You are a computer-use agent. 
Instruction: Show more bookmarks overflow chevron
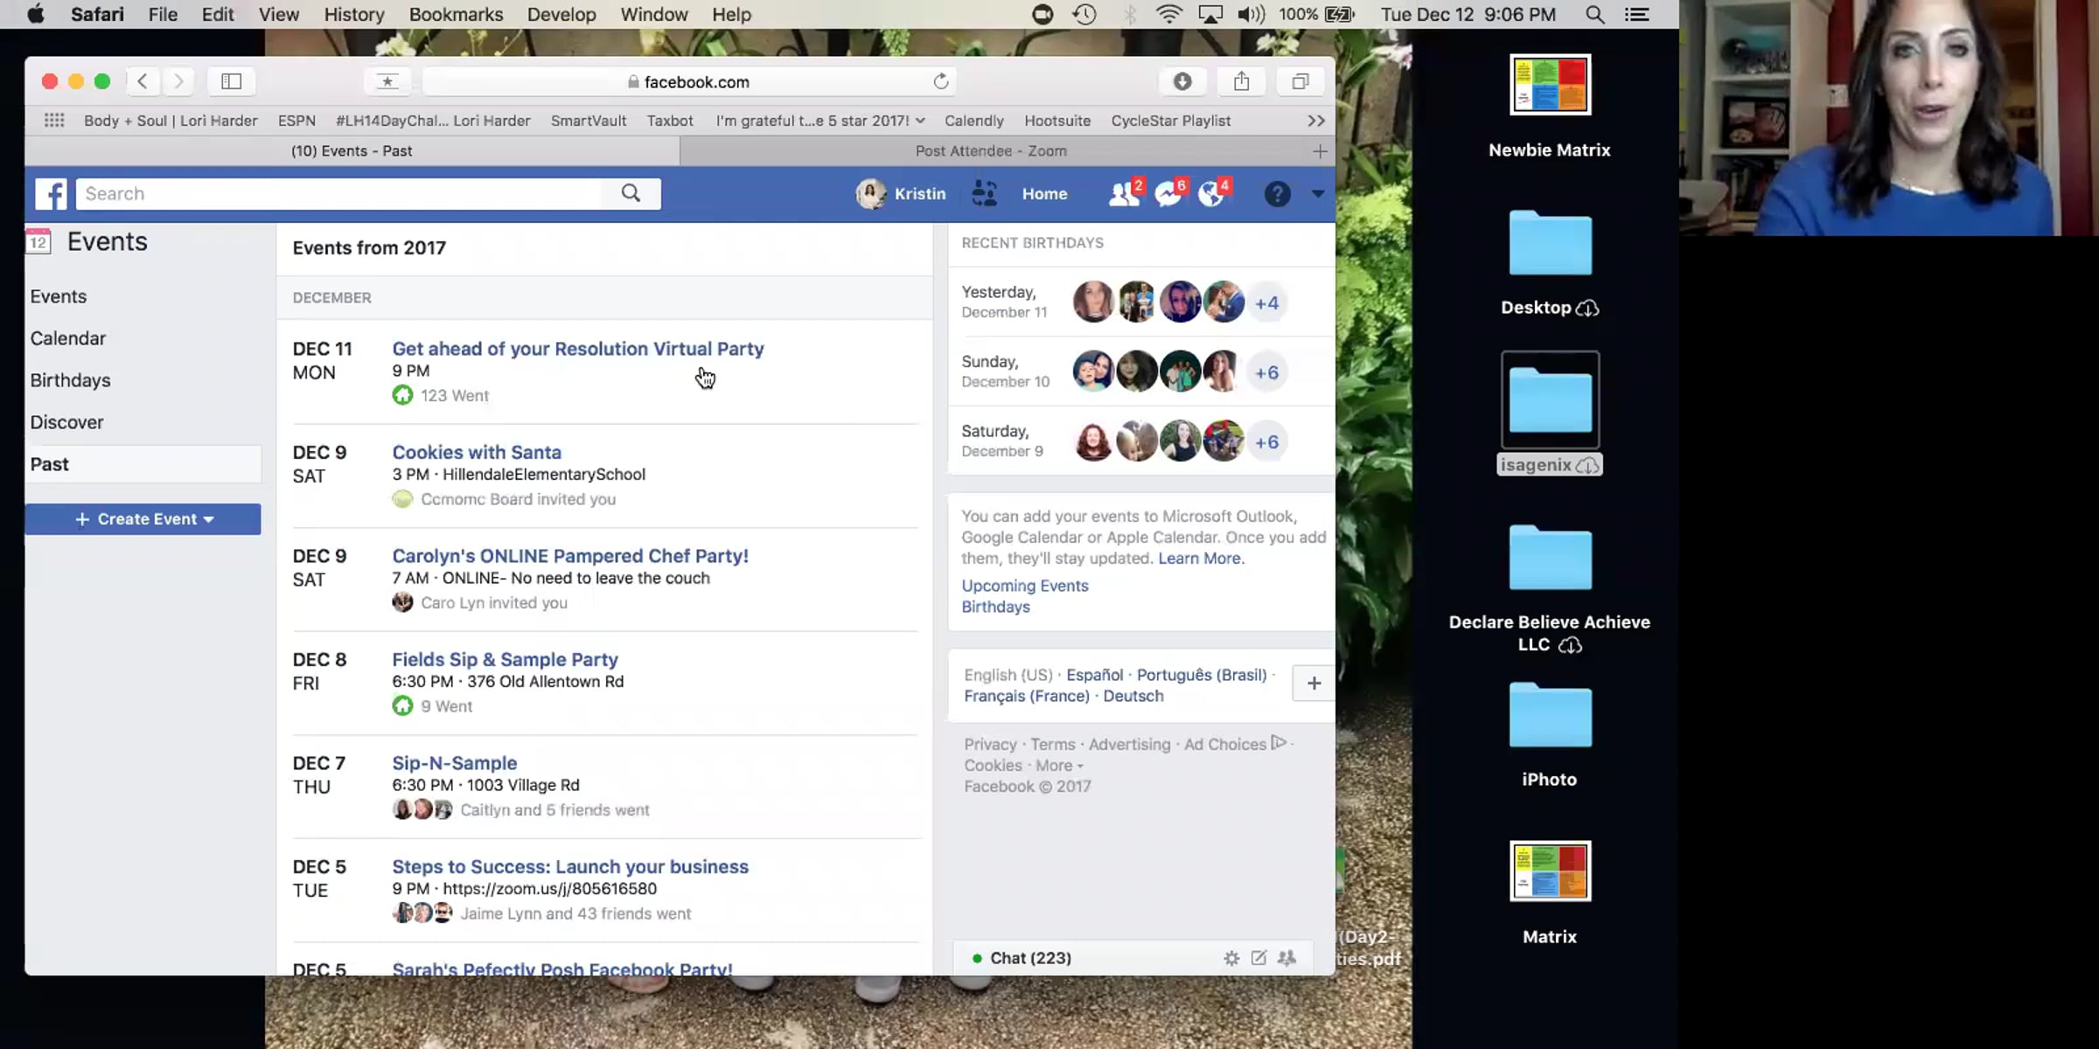(1316, 121)
